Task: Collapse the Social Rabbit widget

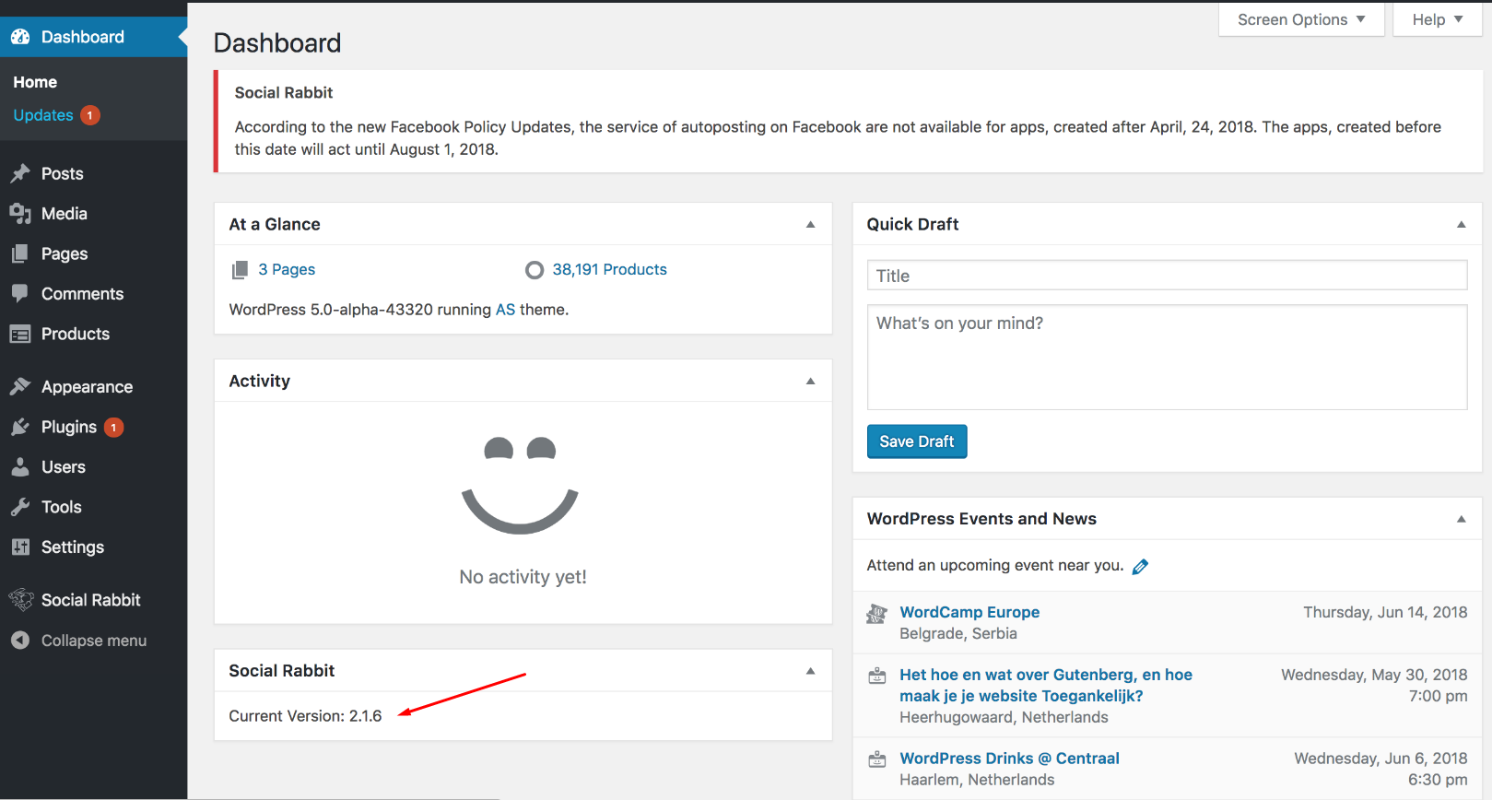Action: [811, 671]
